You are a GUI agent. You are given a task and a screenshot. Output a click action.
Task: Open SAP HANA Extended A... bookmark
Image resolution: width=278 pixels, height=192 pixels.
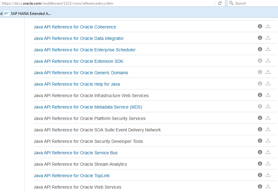28,13
